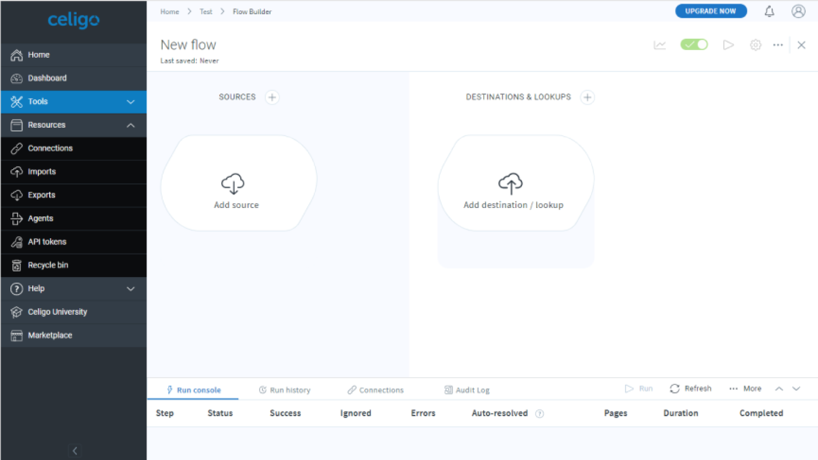
Task: Switch to the Connections tab
Action: [x=375, y=390]
